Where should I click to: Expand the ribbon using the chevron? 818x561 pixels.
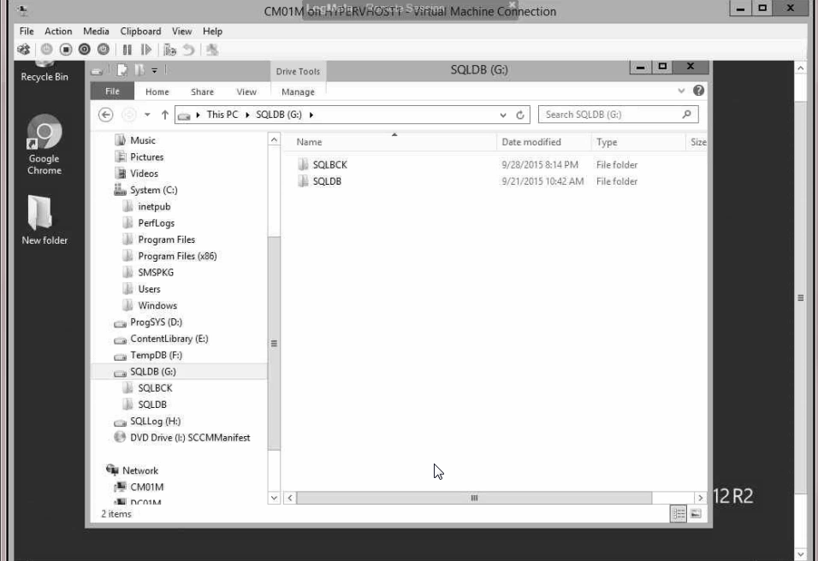(x=682, y=91)
